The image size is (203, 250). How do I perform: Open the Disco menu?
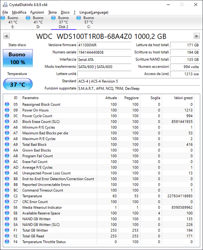click(65, 12)
